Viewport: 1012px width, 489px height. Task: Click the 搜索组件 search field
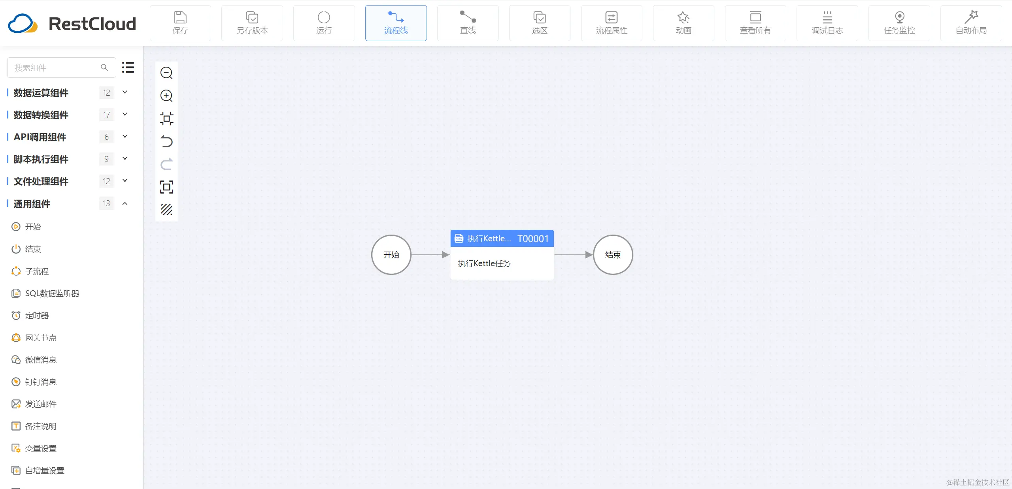coord(55,68)
